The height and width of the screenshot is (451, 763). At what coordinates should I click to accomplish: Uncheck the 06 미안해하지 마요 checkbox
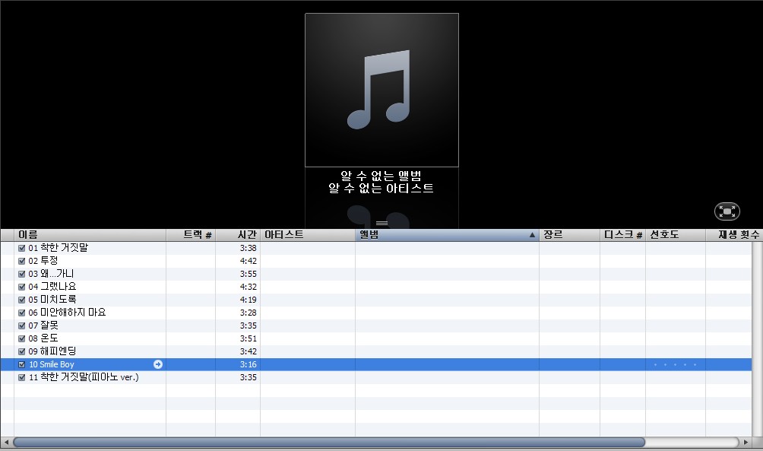pos(21,313)
